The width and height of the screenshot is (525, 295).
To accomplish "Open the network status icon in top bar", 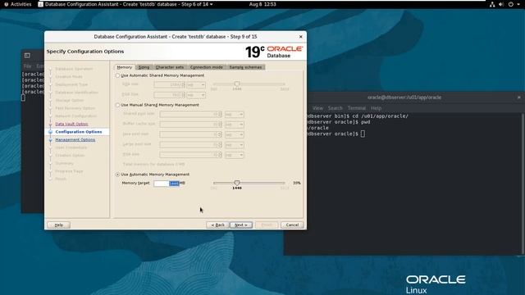I will click(x=492, y=4).
